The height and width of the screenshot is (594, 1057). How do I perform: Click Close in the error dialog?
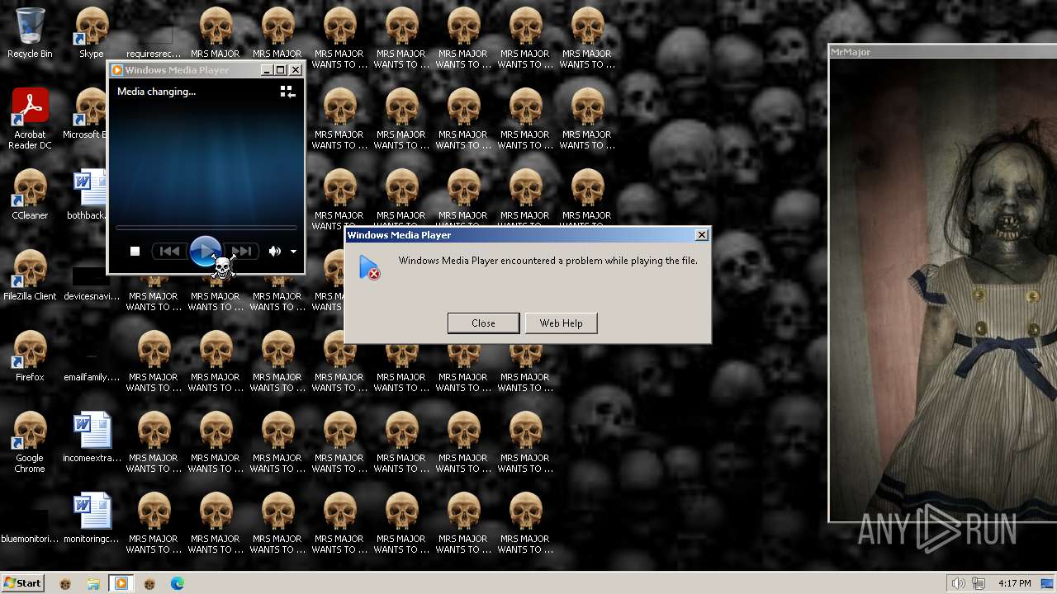click(483, 323)
